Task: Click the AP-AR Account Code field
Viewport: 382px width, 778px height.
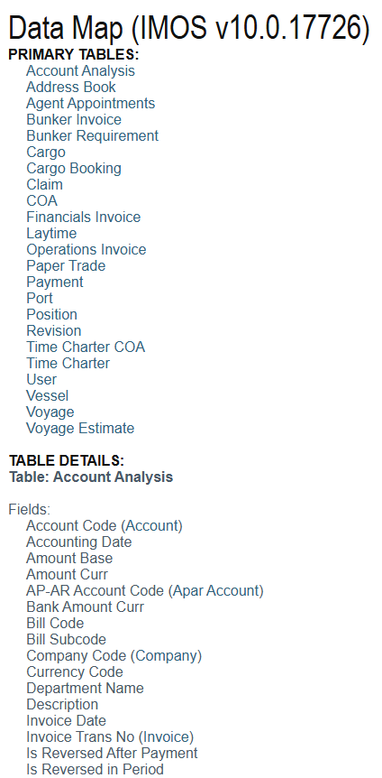Action: [145, 591]
